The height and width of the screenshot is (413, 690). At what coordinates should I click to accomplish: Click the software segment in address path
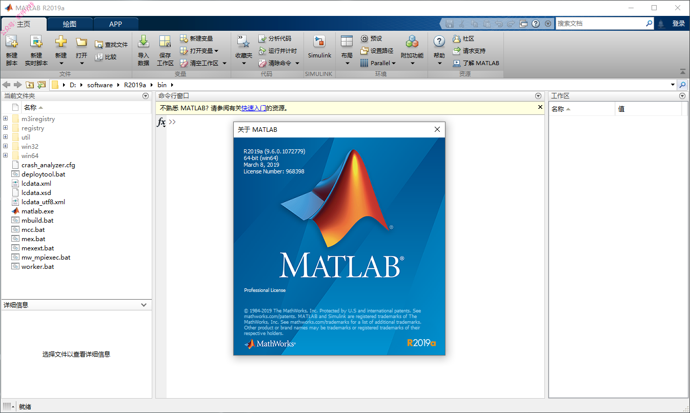100,85
